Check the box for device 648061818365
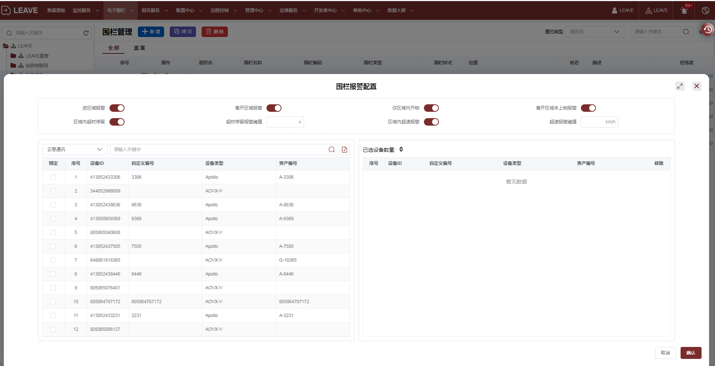Viewport: 715px width, 366px height. (x=53, y=260)
